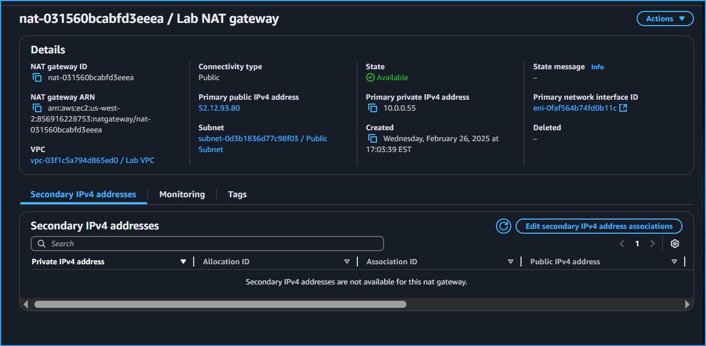Copy the primary private IPv4 address
706x346 pixels.
(373, 108)
